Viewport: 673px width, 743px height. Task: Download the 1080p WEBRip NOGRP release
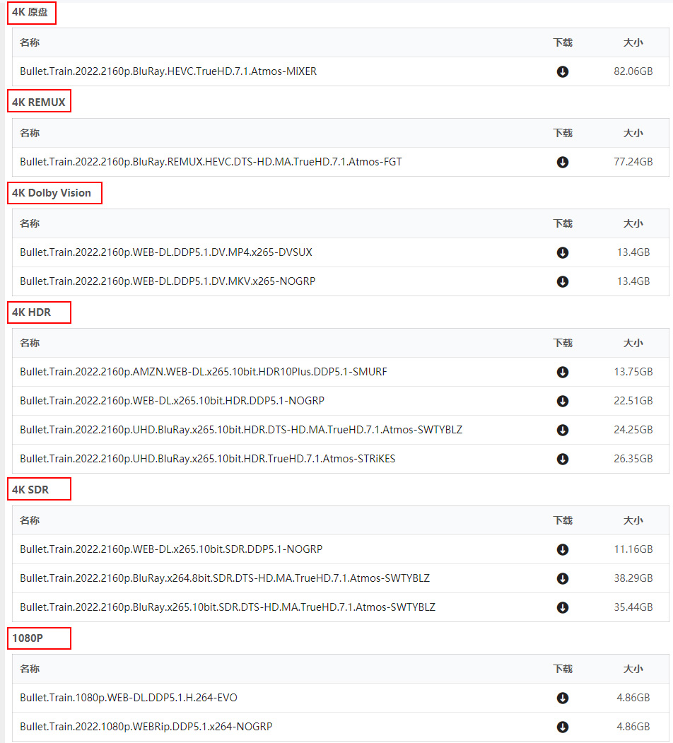pos(563,727)
